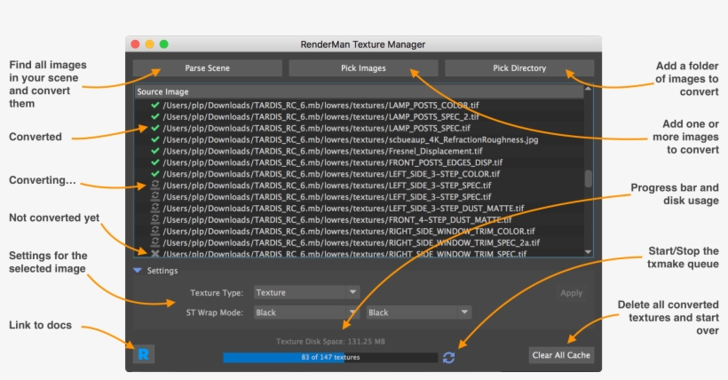Select the Fresnel_Displacement.tif row

(360, 151)
